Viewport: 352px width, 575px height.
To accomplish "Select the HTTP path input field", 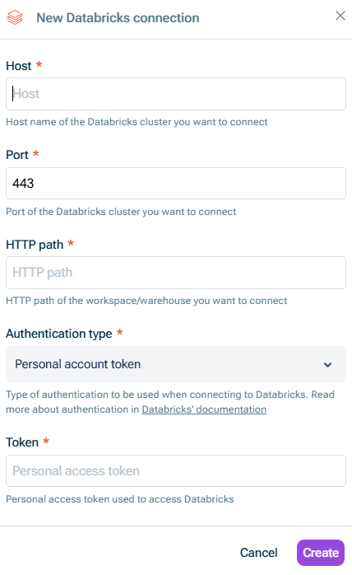I will tap(176, 273).
